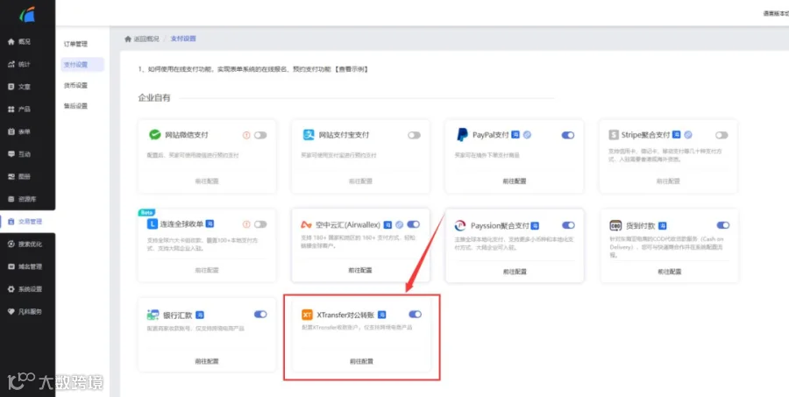789x397 pixels.
Task: Click the round badge beside Stripe聚合支付
Action: 688,135
